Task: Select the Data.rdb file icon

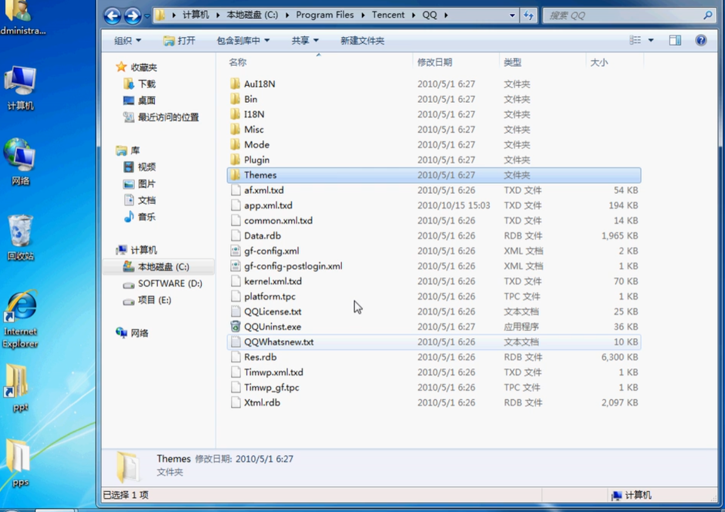Action: (235, 235)
